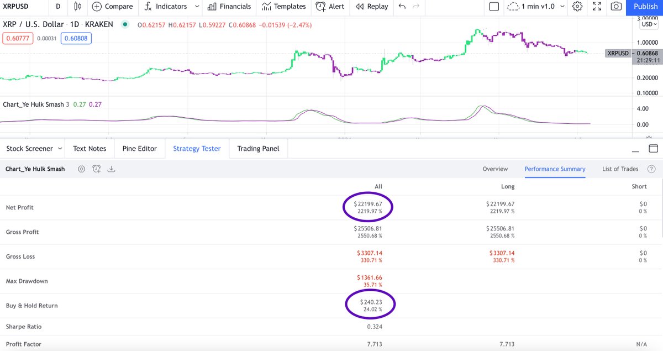Switch to the Pine Editor tab

pyautogui.click(x=139, y=148)
